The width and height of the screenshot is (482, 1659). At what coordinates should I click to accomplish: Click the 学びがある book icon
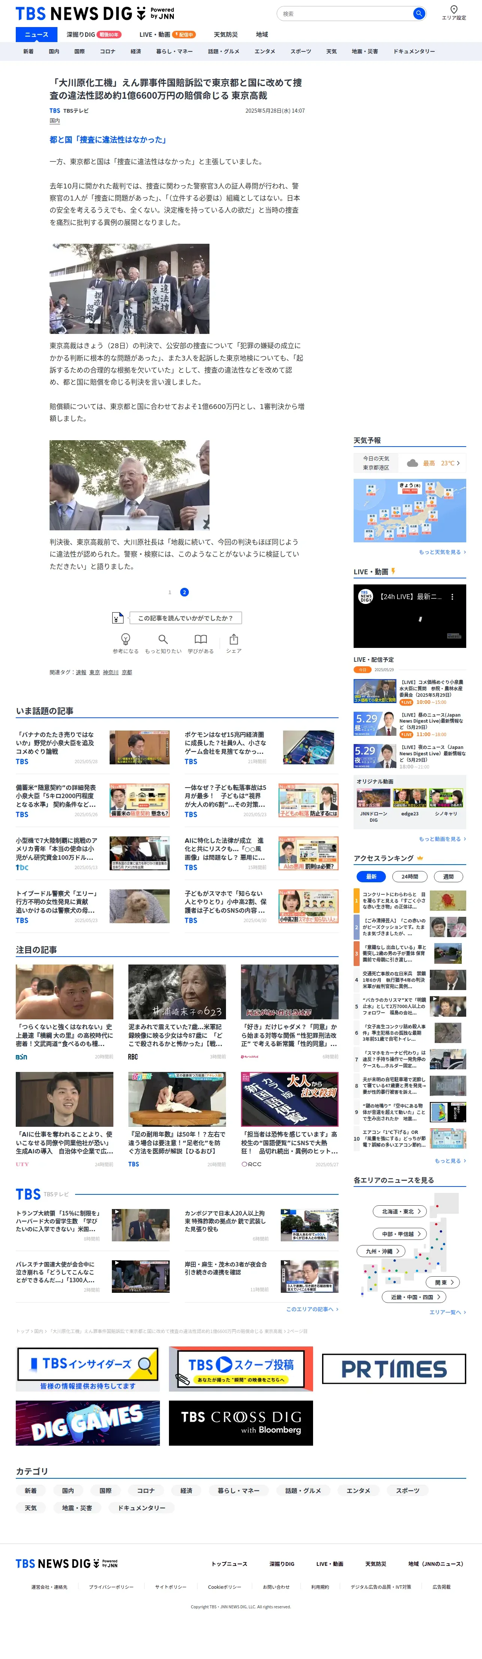pos(201,639)
